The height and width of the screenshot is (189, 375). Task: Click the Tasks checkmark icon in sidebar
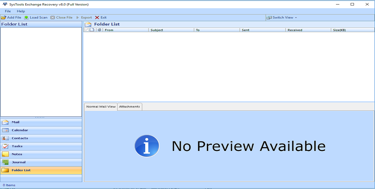tap(5, 146)
